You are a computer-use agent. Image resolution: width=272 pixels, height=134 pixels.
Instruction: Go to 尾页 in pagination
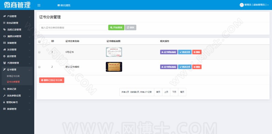182,92
